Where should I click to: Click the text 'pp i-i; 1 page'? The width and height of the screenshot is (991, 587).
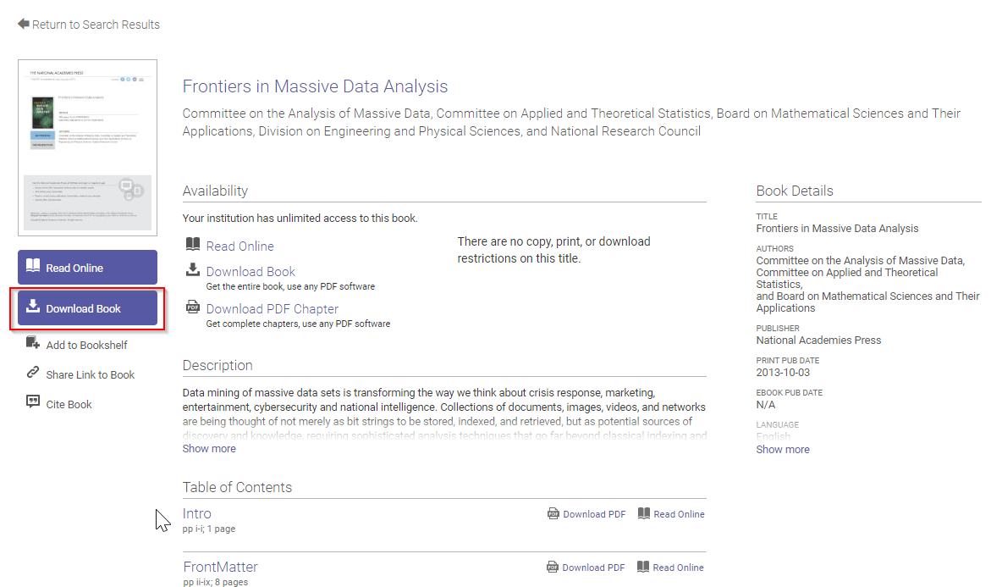[208, 529]
